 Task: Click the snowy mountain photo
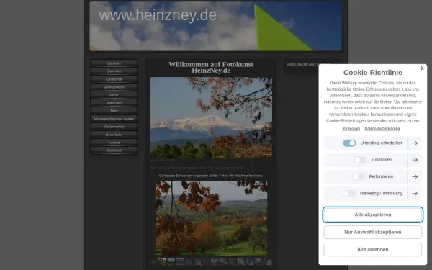(211, 117)
